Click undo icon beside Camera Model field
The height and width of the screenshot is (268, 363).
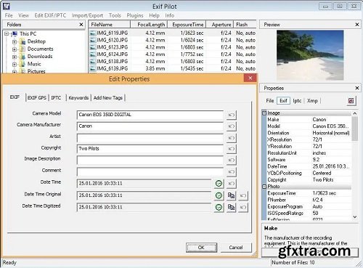pyautogui.click(x=232, y=115)
